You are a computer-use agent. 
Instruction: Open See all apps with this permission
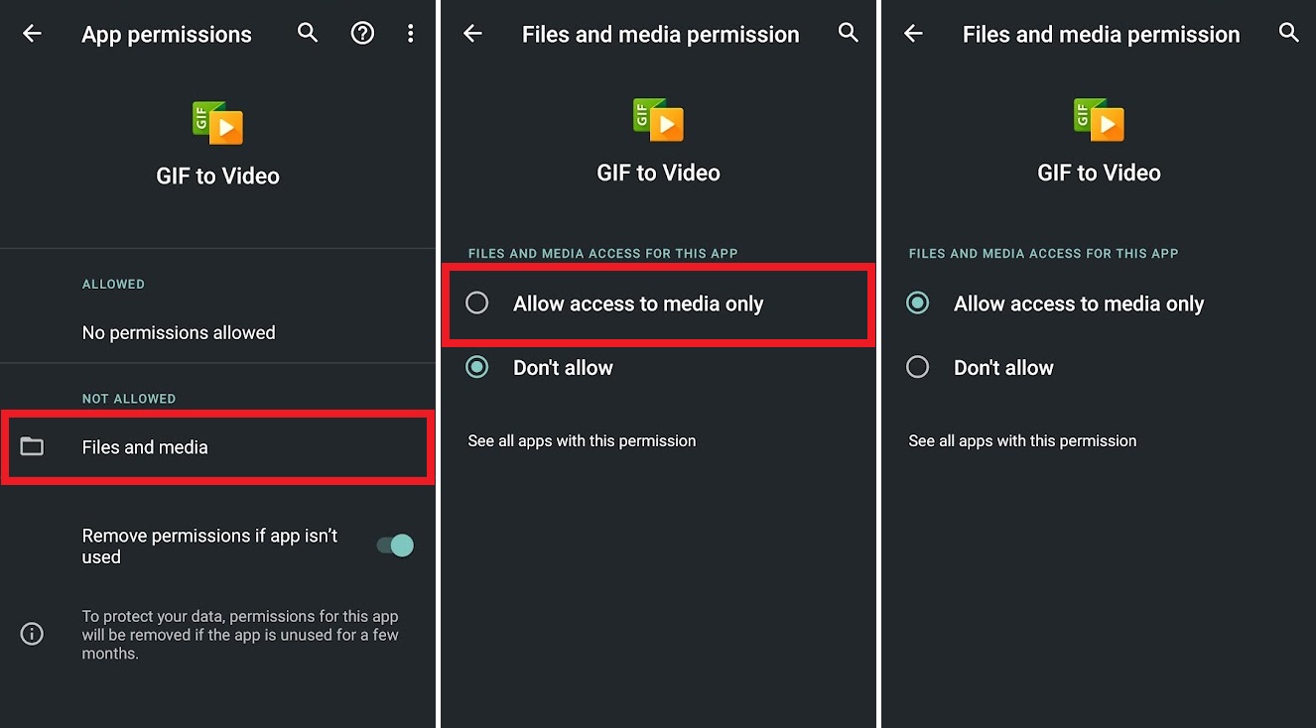pos(582,440)
